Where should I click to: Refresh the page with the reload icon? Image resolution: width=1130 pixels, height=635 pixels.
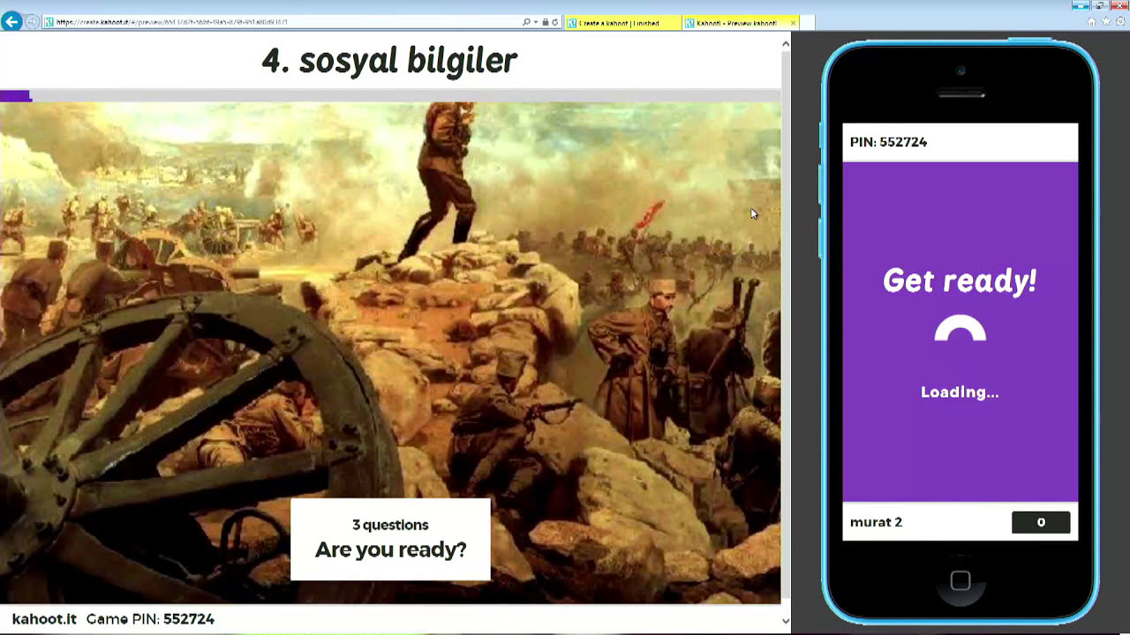555,22
